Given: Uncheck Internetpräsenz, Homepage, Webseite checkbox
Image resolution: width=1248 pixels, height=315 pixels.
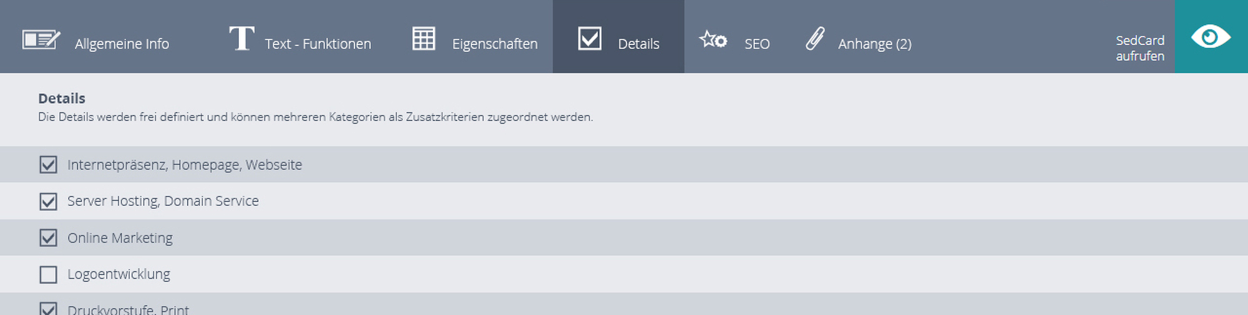Looking at the screenshot, I should click(x=48, y=165).
